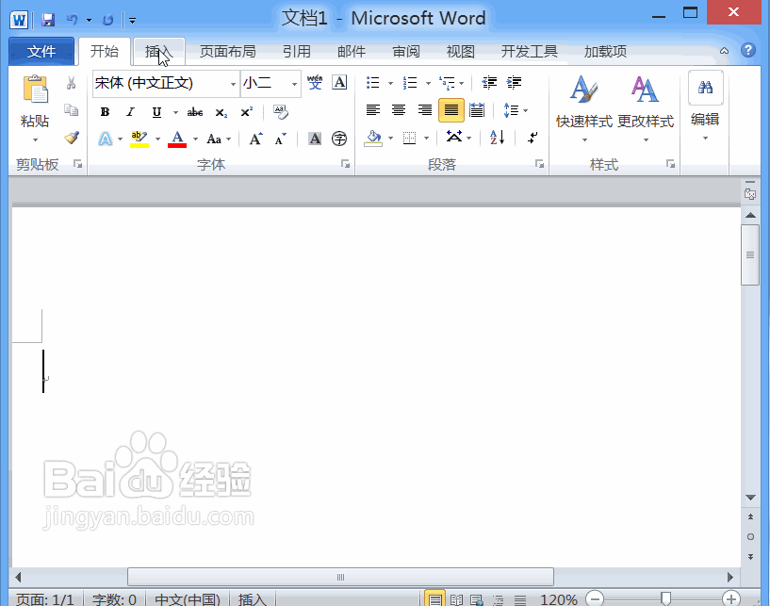This screenshot has width=770, height=606.
Task: Open the Format Painter brush icon
Action: coord(71,139)
